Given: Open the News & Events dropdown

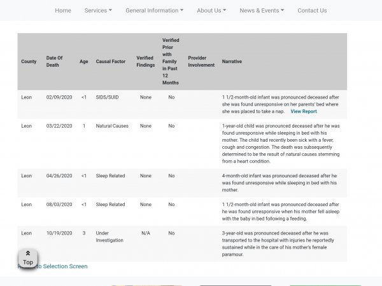Looking at the screenshot, I should tap(262, 10).
